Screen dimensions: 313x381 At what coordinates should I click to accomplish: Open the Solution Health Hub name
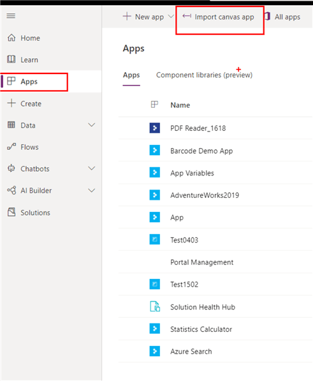[203, 307]
